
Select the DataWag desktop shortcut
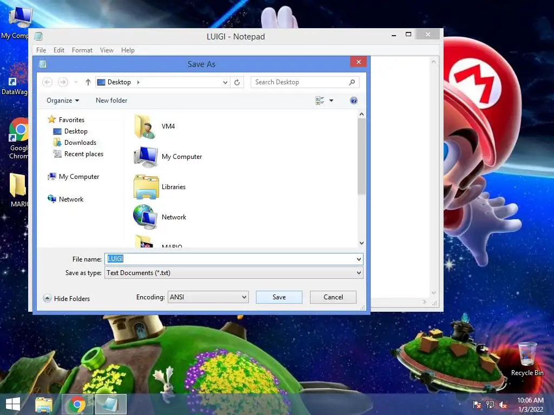[x=15, y=78]
